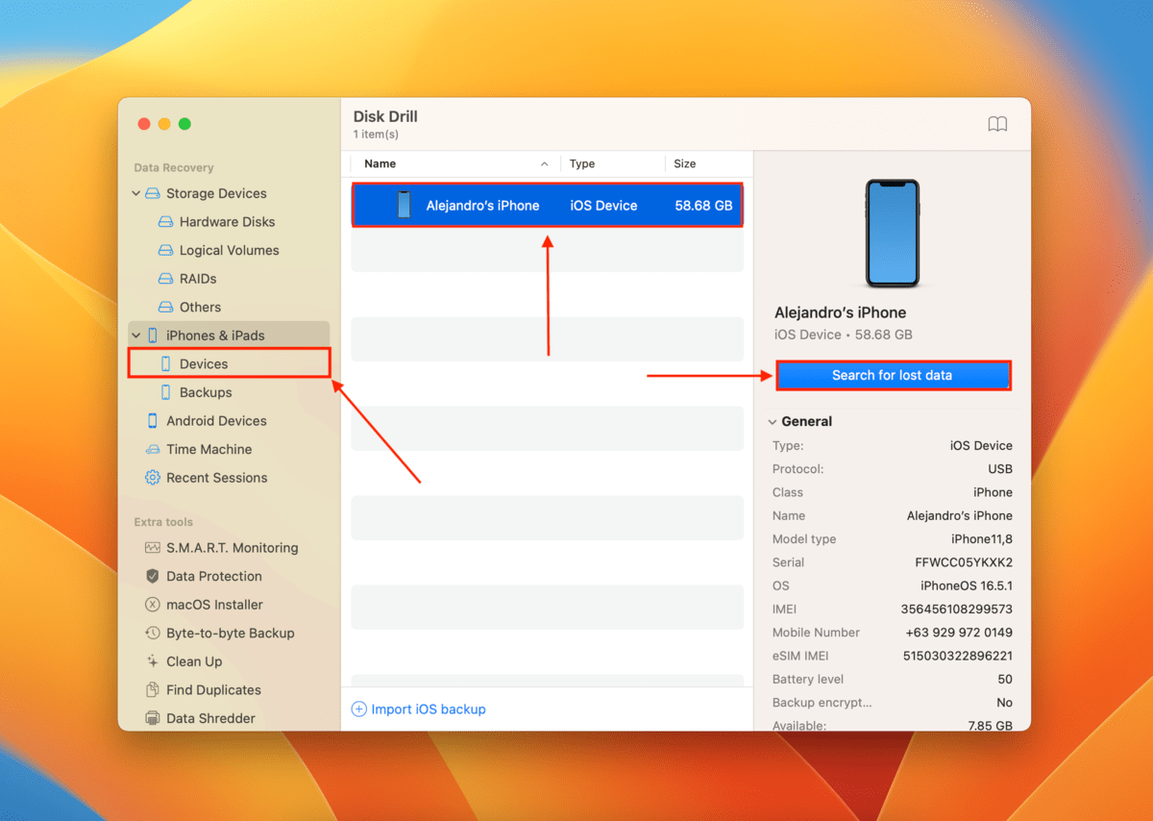Open Recent Sessions in sidebar

(216, 478)
